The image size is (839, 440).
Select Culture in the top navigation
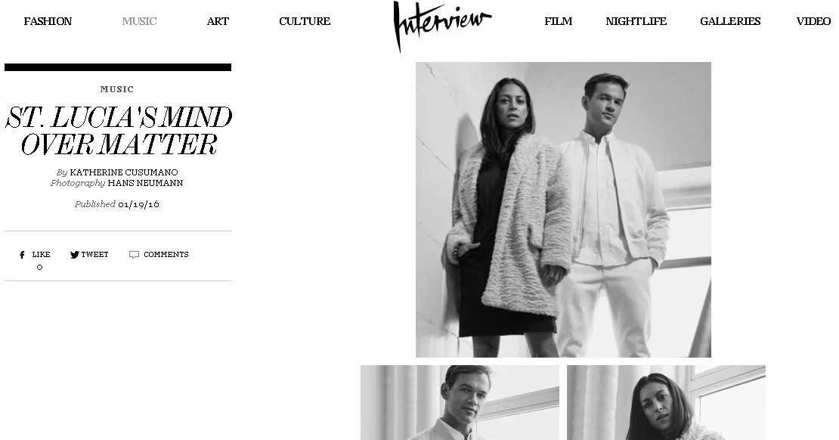pyautogui.click(x=305, y=21)
